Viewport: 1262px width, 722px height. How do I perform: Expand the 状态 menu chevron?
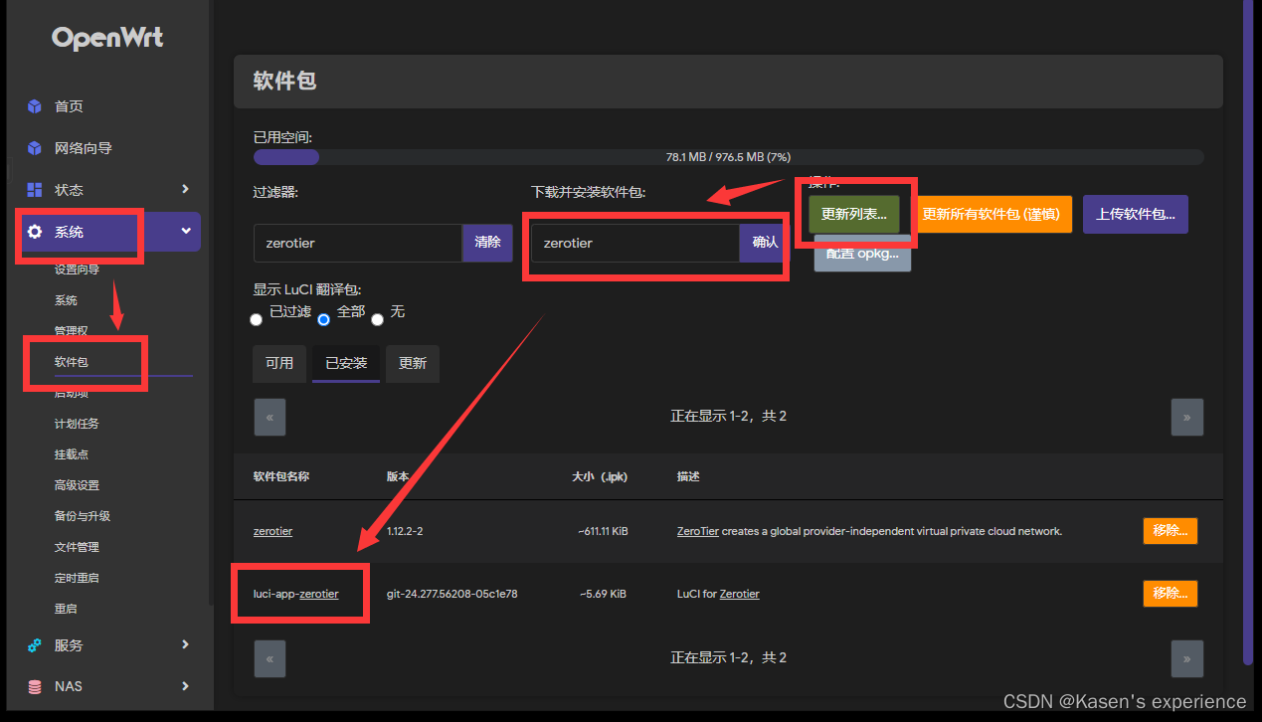pyautogui.click(x=185, y=189)
